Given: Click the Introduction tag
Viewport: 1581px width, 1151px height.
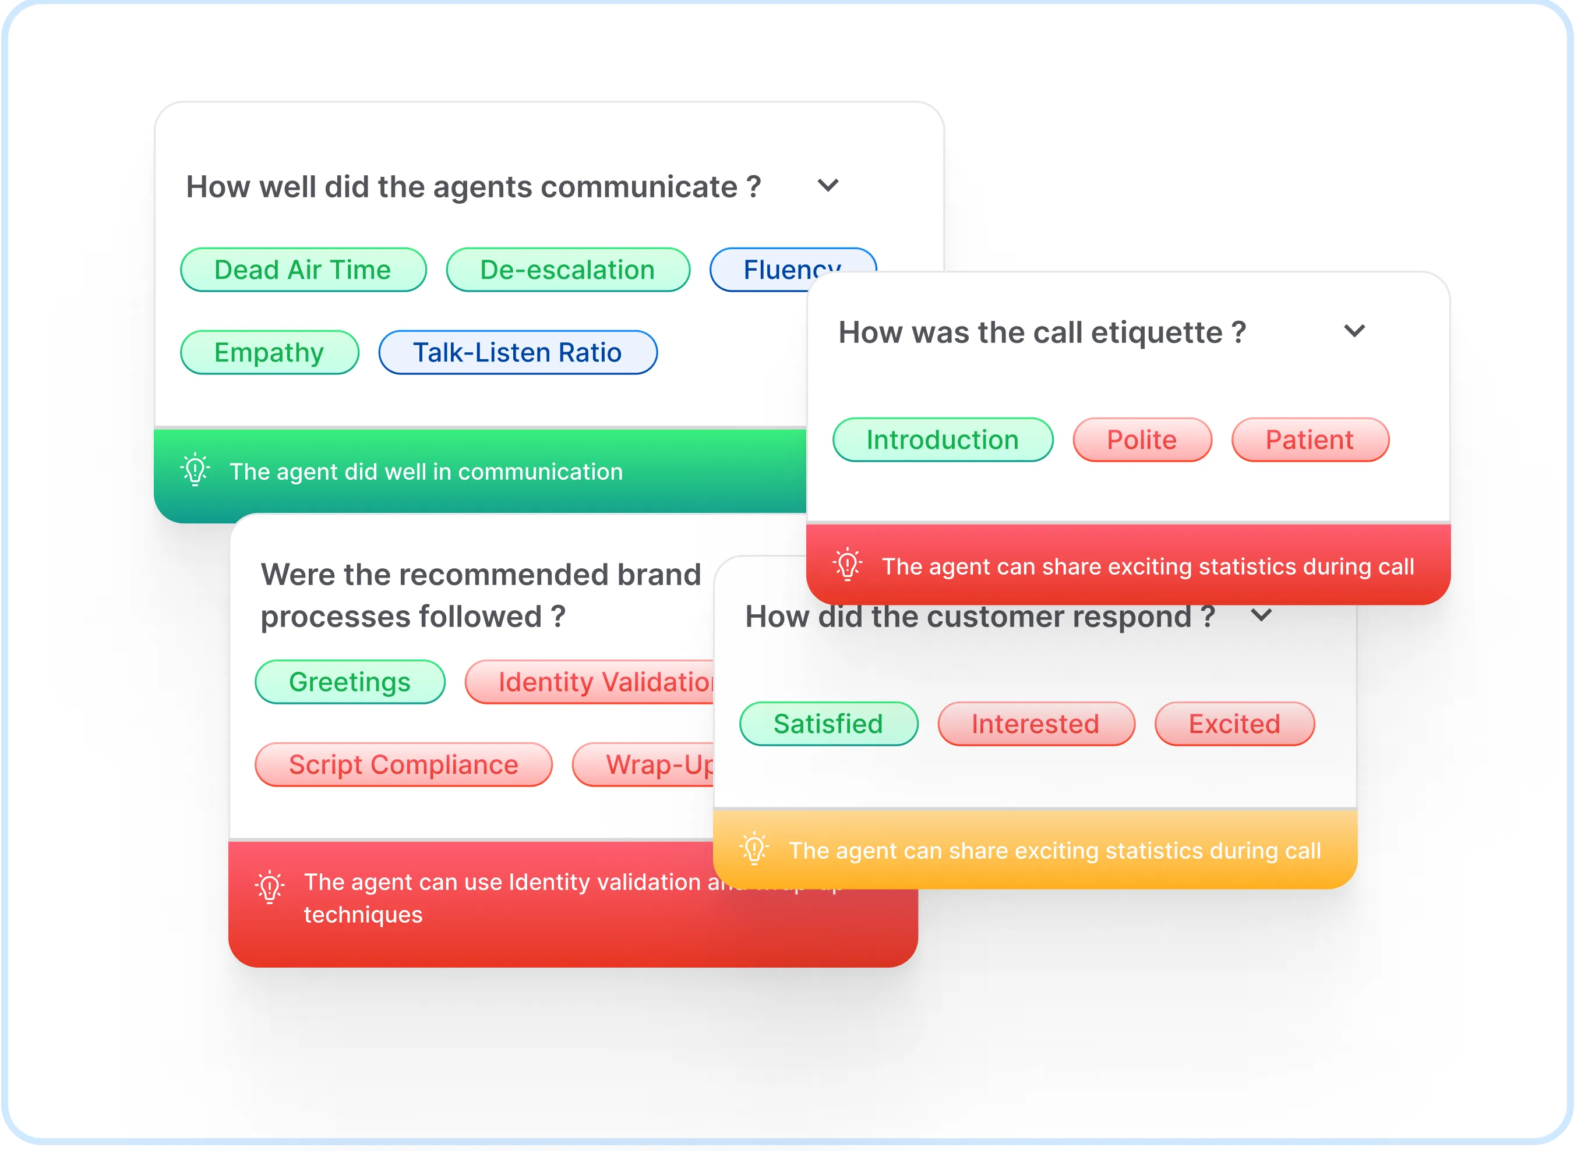Looking at the screenshot, I should [x=943, y=440].
